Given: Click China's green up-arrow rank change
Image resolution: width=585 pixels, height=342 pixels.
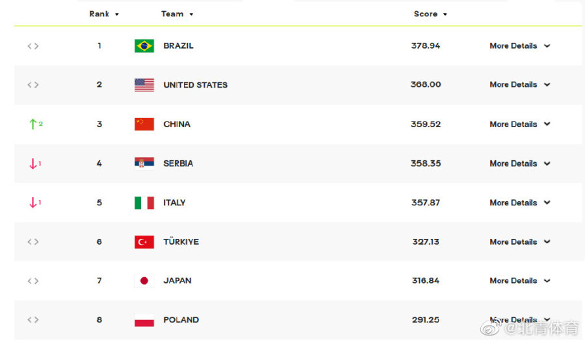Looking at the screenshot, I should tap(35, 124).
